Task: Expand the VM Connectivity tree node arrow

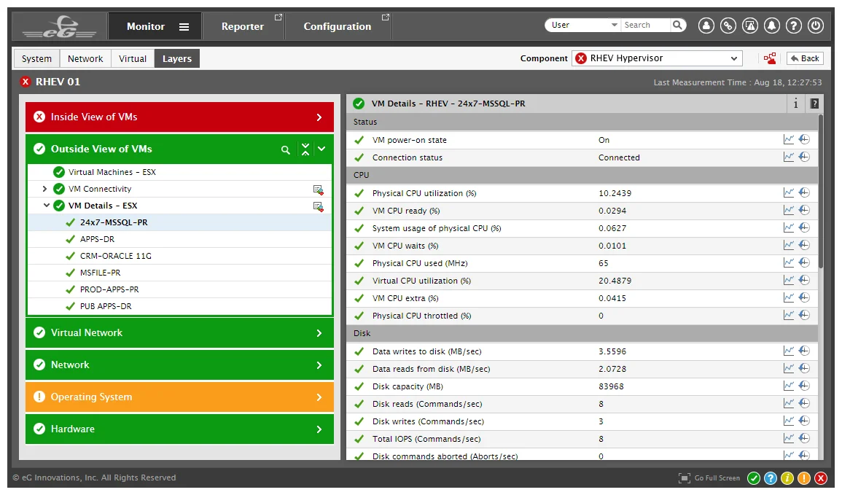Action: [44, 189]
